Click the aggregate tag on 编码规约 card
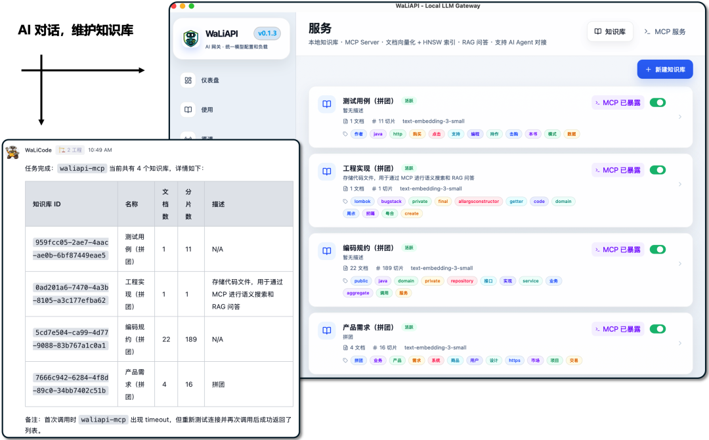 358,293
